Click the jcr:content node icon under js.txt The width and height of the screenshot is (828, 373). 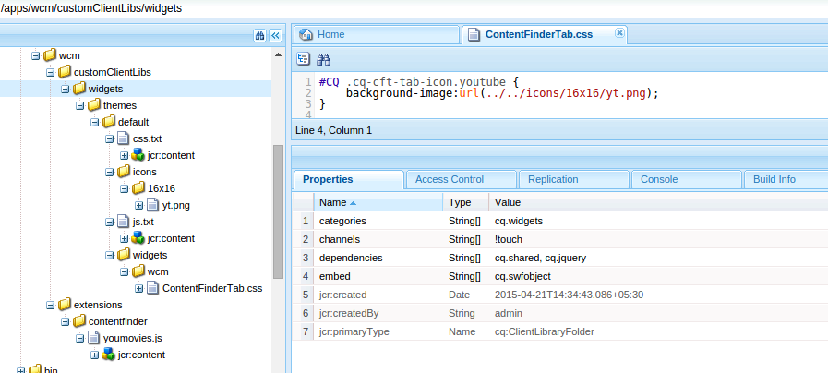(138, 238)
